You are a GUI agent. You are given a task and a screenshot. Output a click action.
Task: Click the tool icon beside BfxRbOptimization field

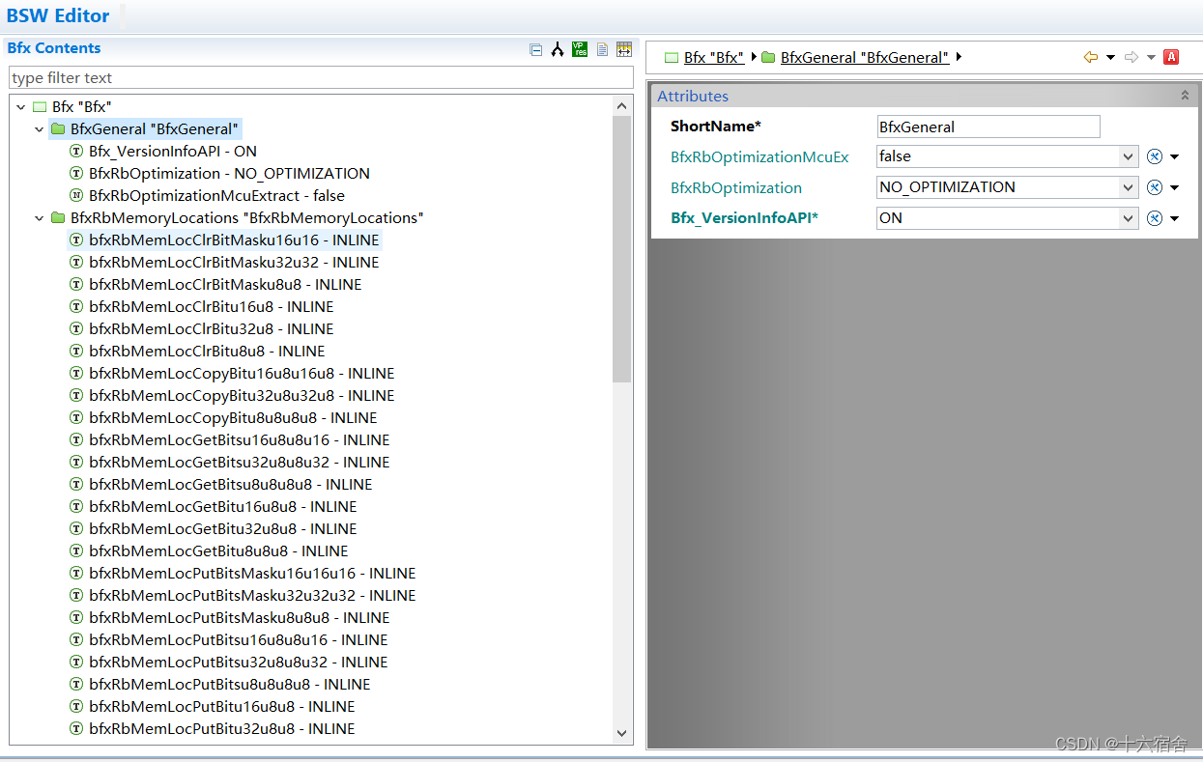[1154, 187]
